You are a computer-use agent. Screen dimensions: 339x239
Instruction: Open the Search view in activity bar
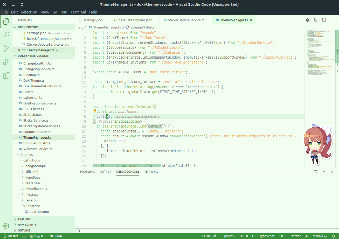[x=6, y=35]
